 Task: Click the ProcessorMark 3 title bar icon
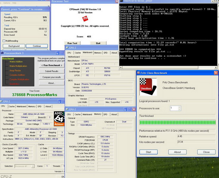[x=2, y=53]
